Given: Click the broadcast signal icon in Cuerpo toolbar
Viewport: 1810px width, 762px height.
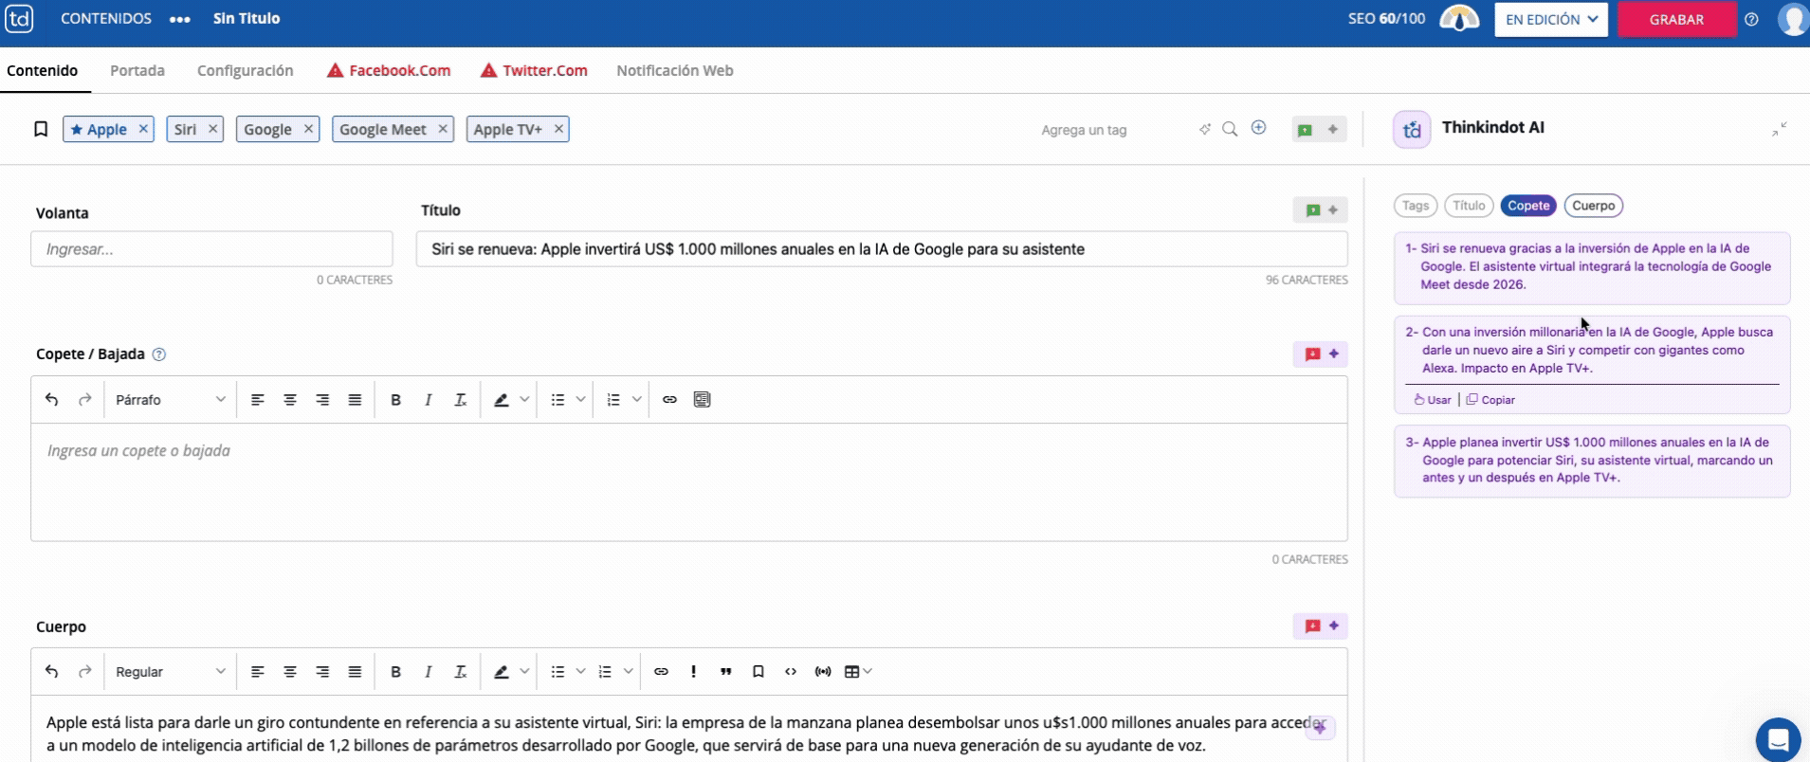Looking at the screenshot, I should [x=823, y=672].
